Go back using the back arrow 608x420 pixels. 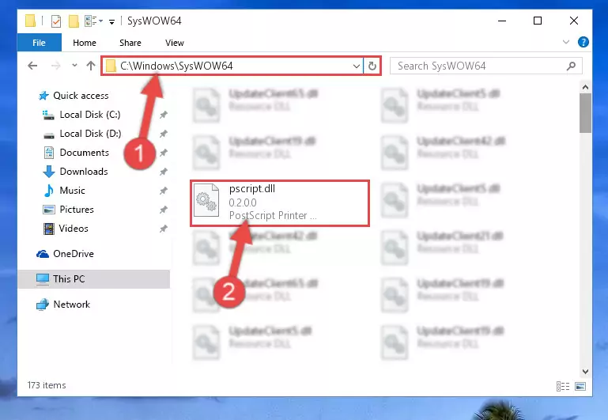[32, 66]
